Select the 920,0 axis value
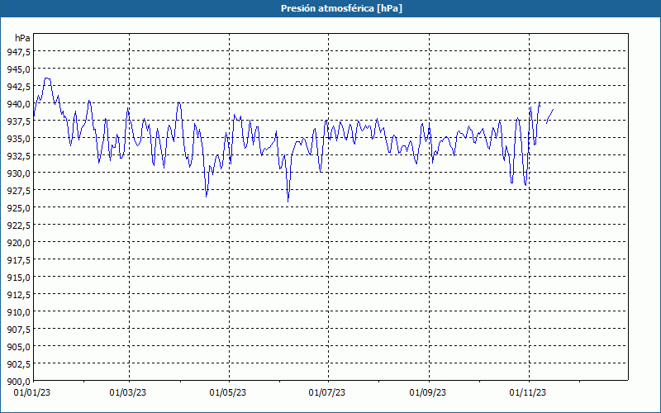The width and height of the screenshot is (661, 413). coord(18,242)
